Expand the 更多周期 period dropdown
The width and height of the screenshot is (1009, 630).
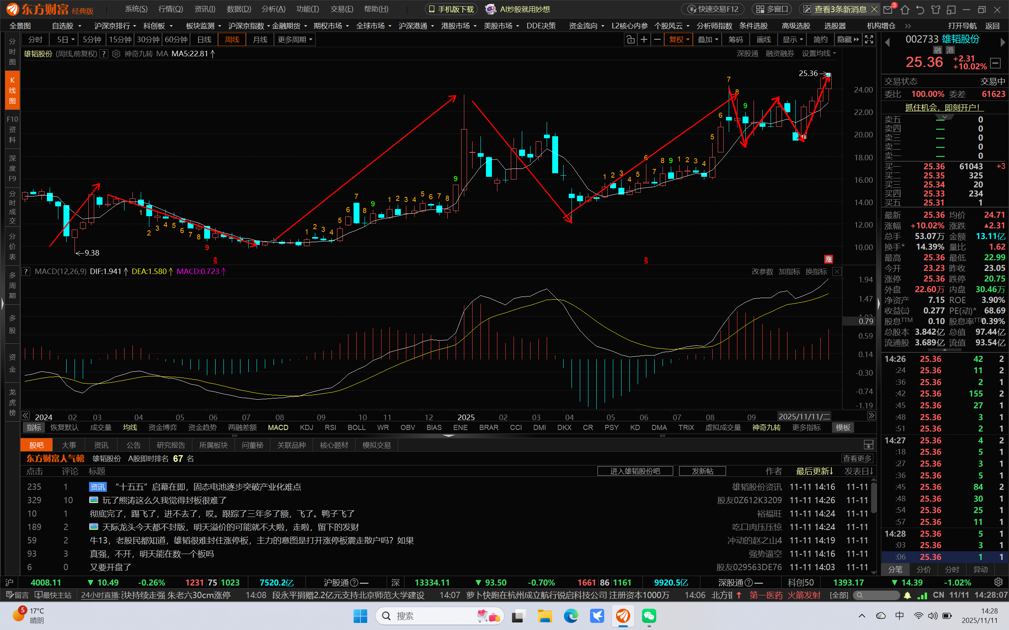pos(295,40)
